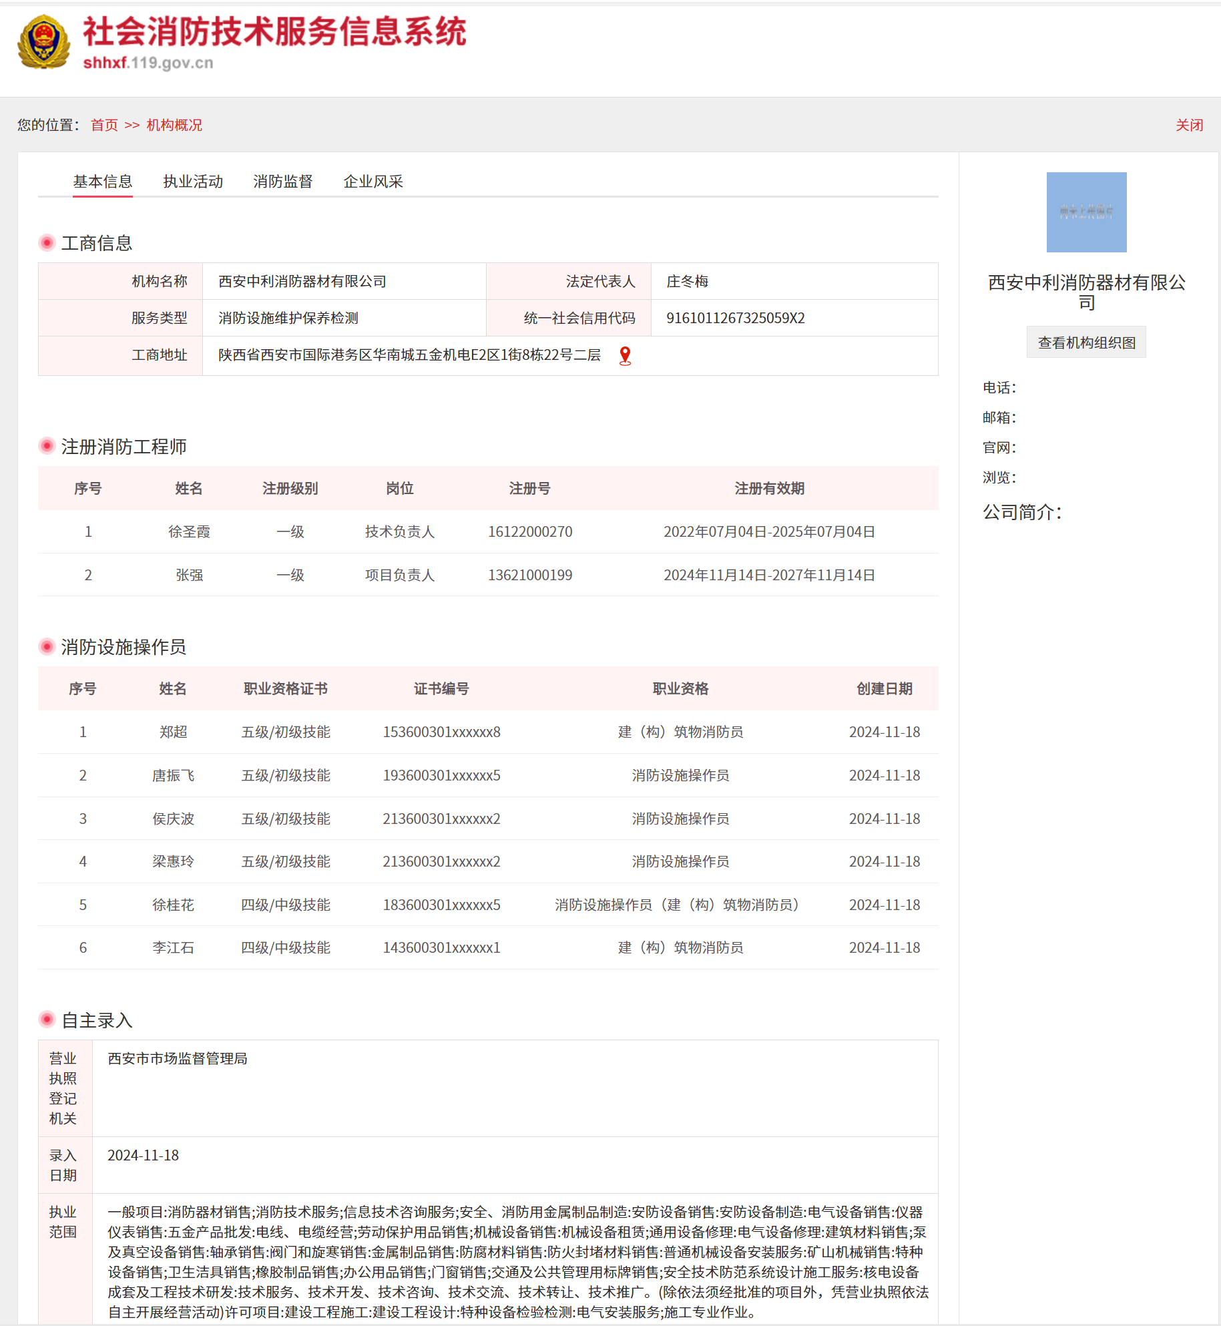Click bullet icon beside 消防设施操作员 heading
Screen dimensions: 1221x1326
click(x=47, y=646)
